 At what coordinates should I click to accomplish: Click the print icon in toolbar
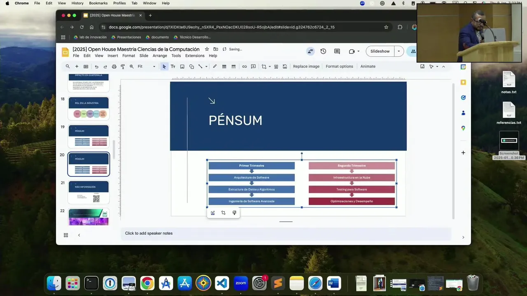tap(114, 66)
